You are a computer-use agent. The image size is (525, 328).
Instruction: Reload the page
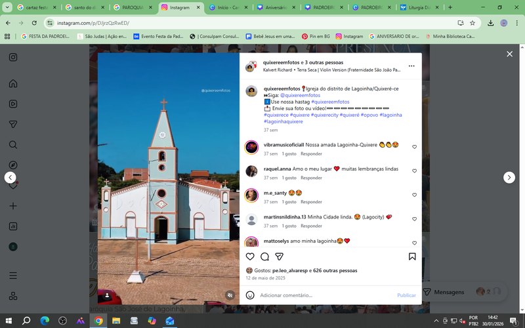(34, 23)
